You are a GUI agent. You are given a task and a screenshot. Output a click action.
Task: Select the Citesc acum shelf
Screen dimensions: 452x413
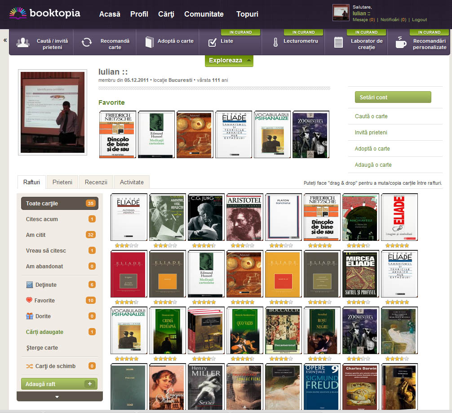click(x=60, y=219)
